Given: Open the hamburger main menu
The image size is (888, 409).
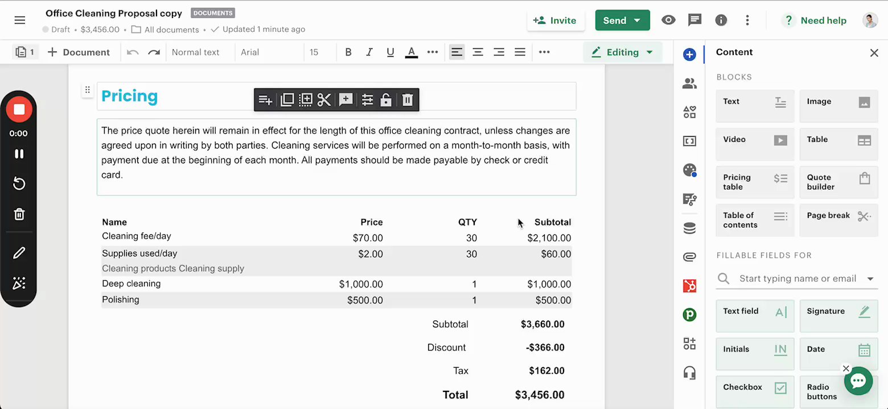Looking at the screenshot, I should (20, 20).
